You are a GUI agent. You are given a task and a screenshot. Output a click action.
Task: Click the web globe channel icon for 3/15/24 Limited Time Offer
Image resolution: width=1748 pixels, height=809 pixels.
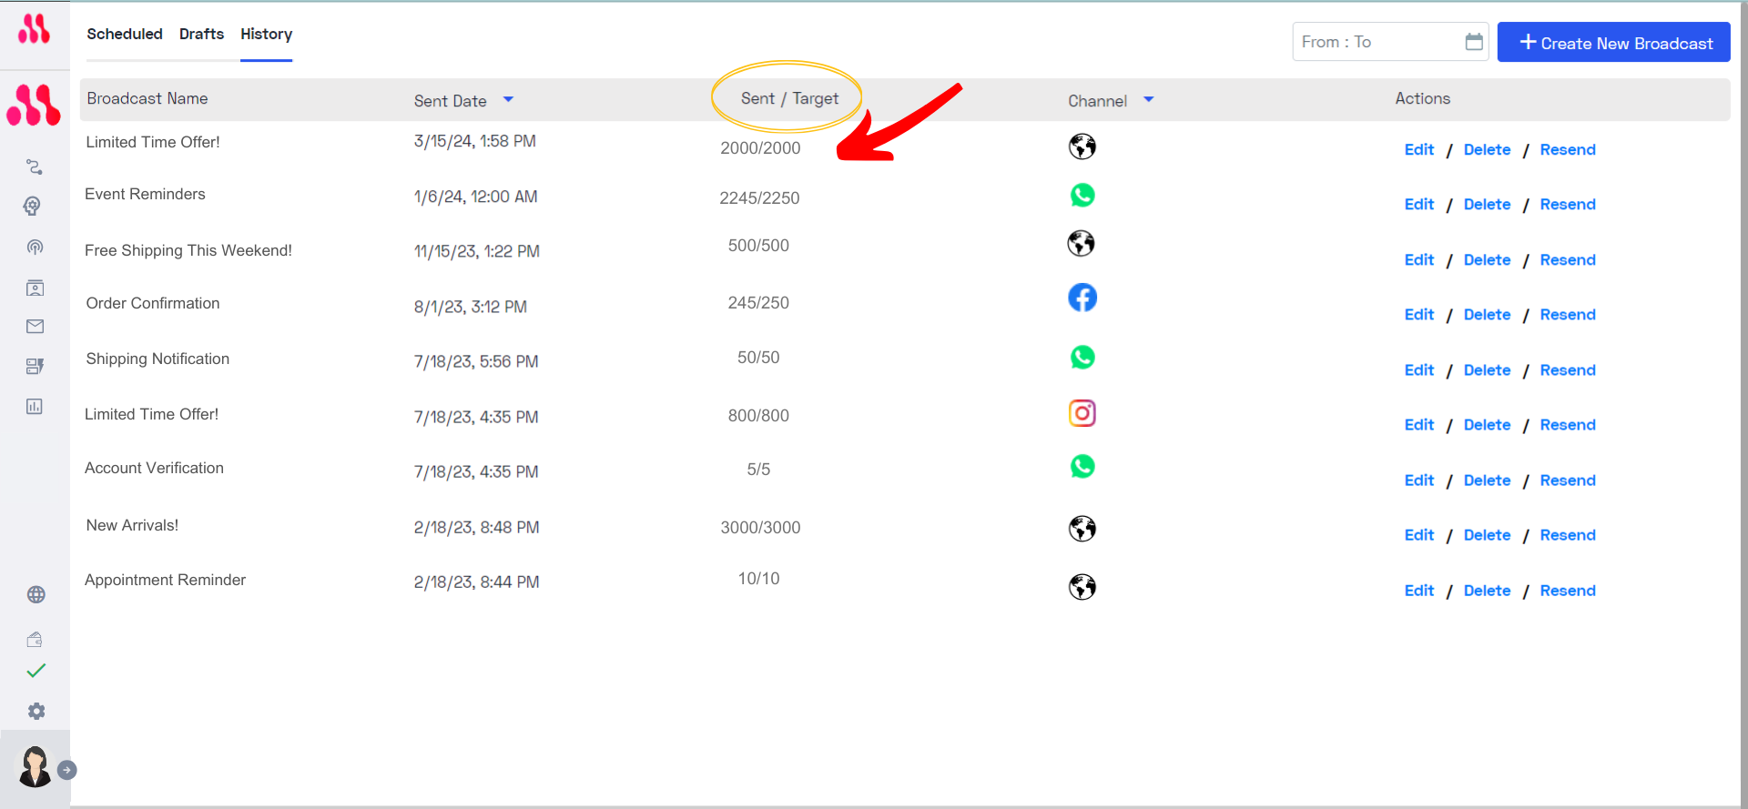(1082, 147)
